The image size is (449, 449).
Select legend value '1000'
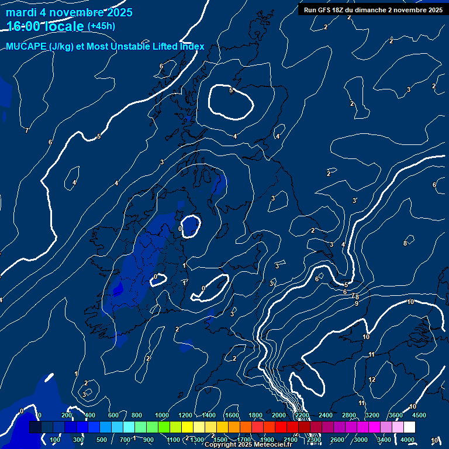point(162,415)
